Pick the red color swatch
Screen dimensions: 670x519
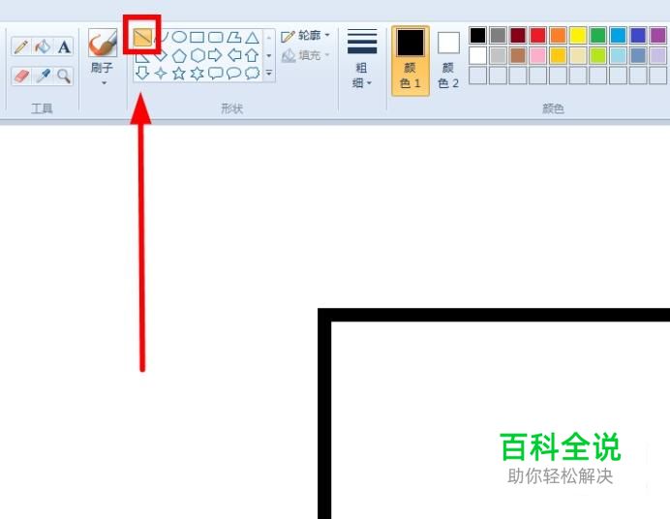tap(537, 36)
